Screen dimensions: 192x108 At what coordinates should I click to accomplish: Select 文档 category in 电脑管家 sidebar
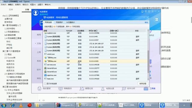point(39,43)
